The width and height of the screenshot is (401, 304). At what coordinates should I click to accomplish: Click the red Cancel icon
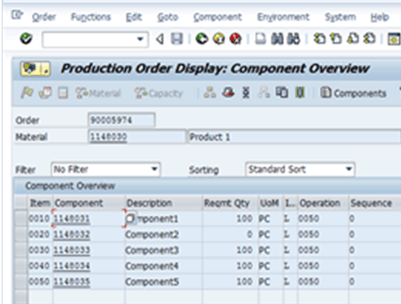pyautogui.click(x=236, y=38)
